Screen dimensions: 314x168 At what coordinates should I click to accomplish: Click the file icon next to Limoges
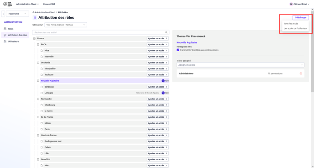pyautogui.click(x=42, y=93)
